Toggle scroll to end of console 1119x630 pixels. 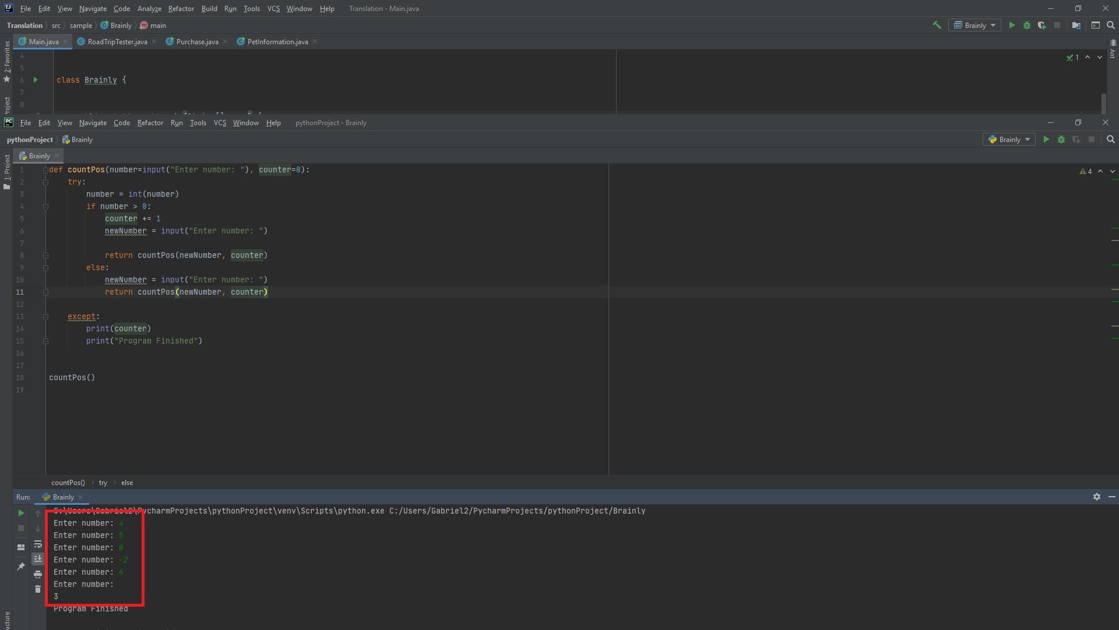coord(38,559)
